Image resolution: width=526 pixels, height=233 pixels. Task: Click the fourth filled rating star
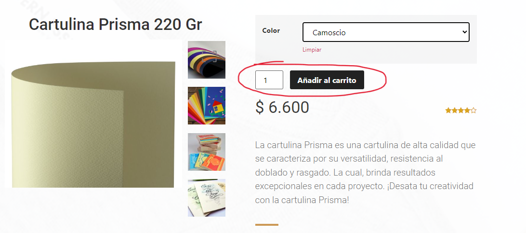[x=467, y=110]
